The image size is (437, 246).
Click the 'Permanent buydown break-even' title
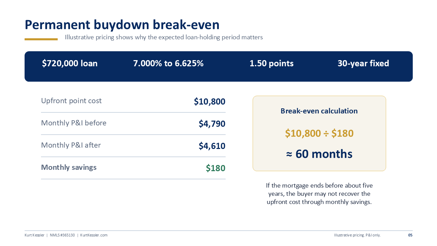coord(122,25)
